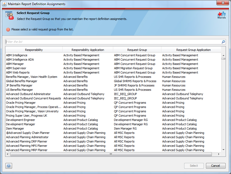
Task: Select the JP Benefits Manager row
Action: pos(113,85)
